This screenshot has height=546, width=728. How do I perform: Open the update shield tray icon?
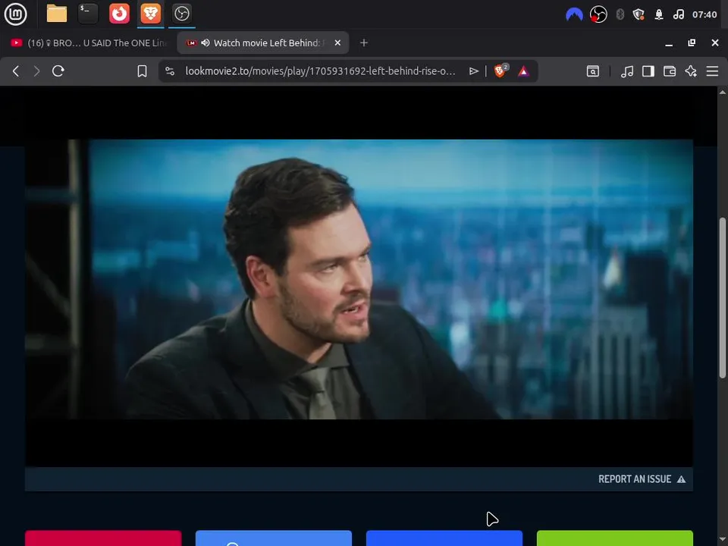[639, 15]
